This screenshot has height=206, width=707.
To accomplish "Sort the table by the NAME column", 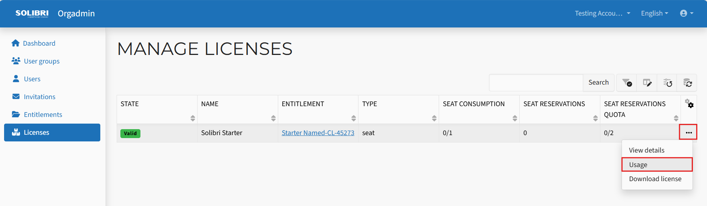I will coord(273,118).
